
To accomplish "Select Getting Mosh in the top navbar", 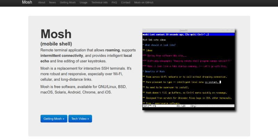I will point(67,2).
